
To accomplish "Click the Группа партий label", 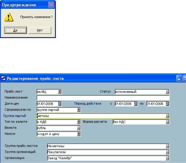I will pyautogui.click(x=14, y=116).
